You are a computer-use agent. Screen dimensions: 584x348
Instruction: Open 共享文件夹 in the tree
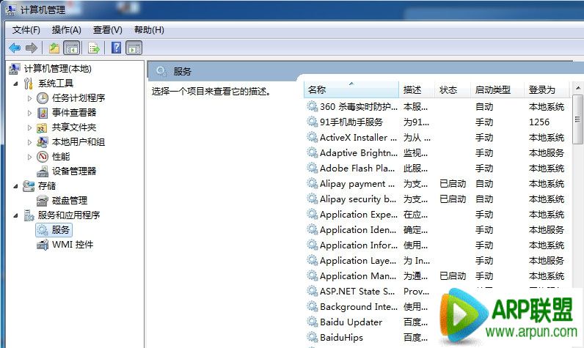[x=74, y=127]
